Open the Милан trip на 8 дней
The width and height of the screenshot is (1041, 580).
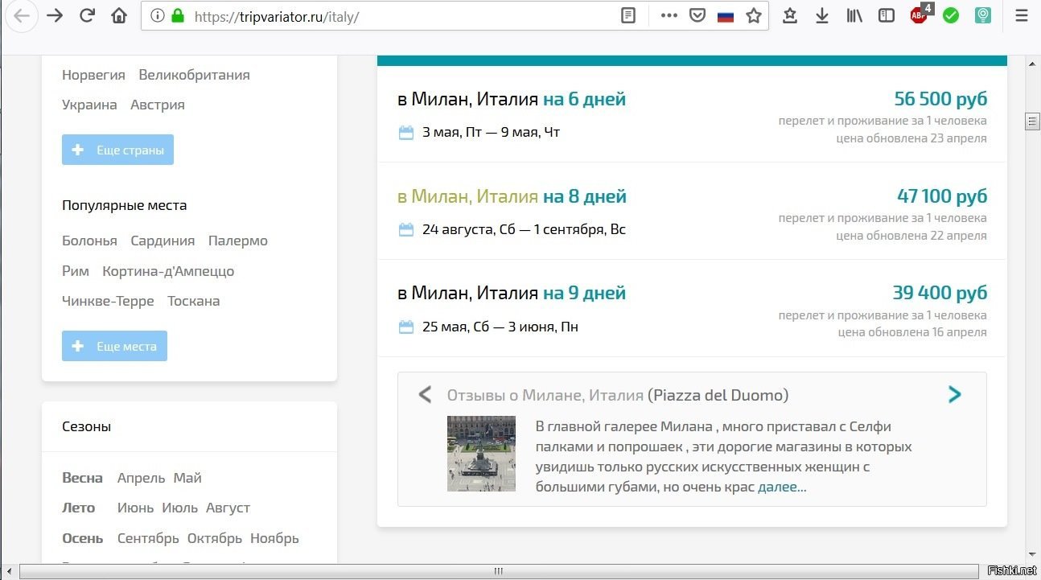click(512, 196)
